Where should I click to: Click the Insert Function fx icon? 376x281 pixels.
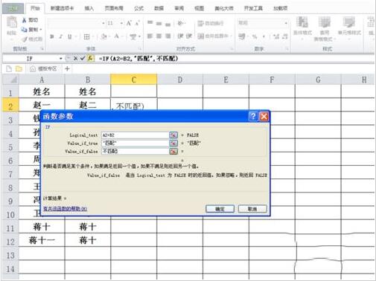[90, 59]
